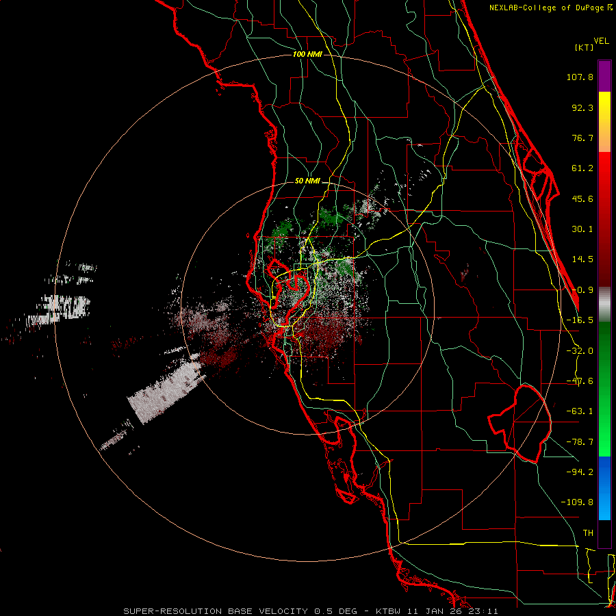Click the 92.3 legend value

tap(582, 107)
